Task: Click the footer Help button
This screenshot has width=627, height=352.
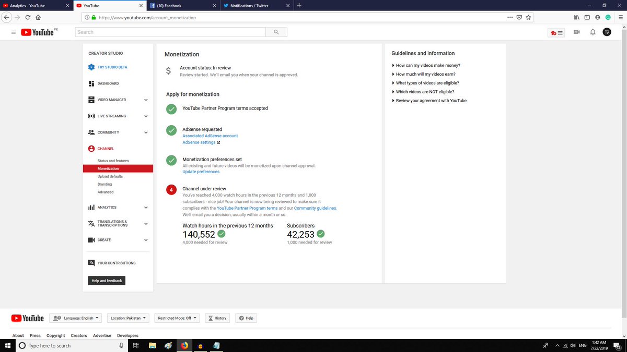Action: [x=246, y=318]
